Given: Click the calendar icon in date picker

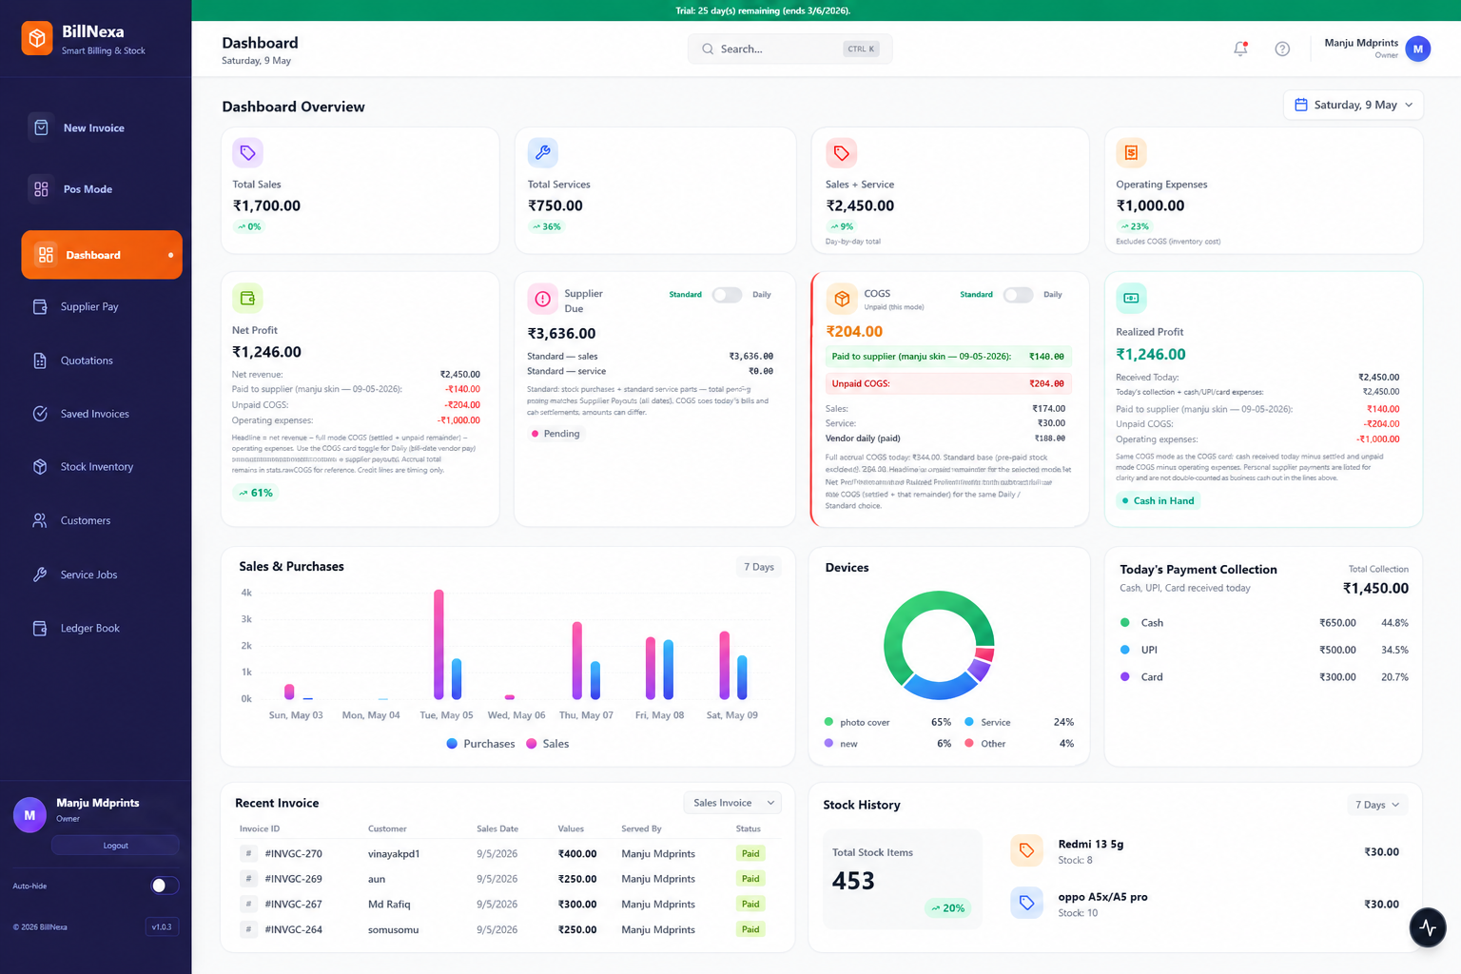Looking at the screenshot, I should pos(1301,105).
